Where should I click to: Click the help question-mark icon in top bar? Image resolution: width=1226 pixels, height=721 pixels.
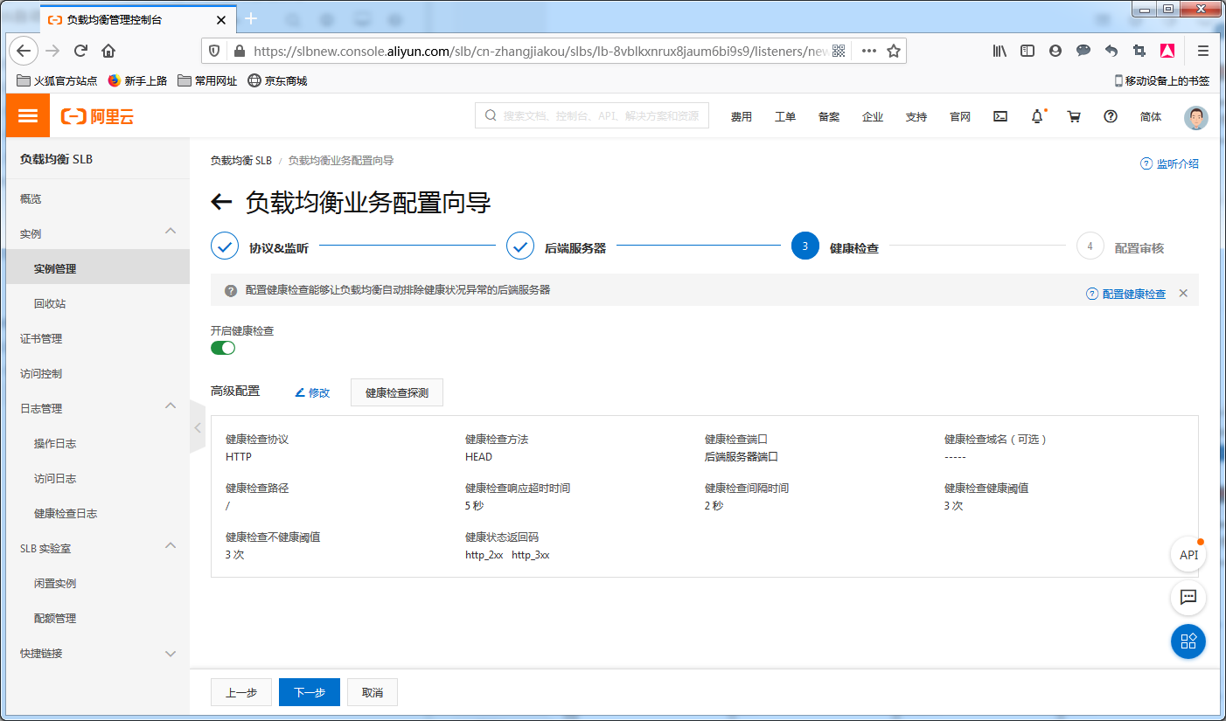[1111, 115]
